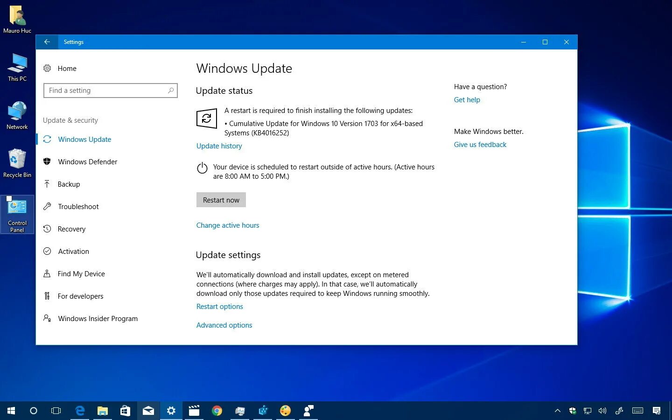Click the Find My Device person icon
672x420 pixels.
[x=47, y=274]
